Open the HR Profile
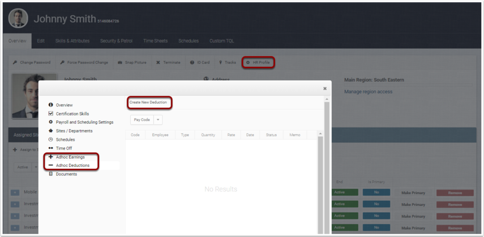 pos(258,62)
